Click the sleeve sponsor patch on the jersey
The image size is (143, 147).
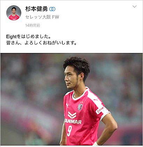(100, 110)
